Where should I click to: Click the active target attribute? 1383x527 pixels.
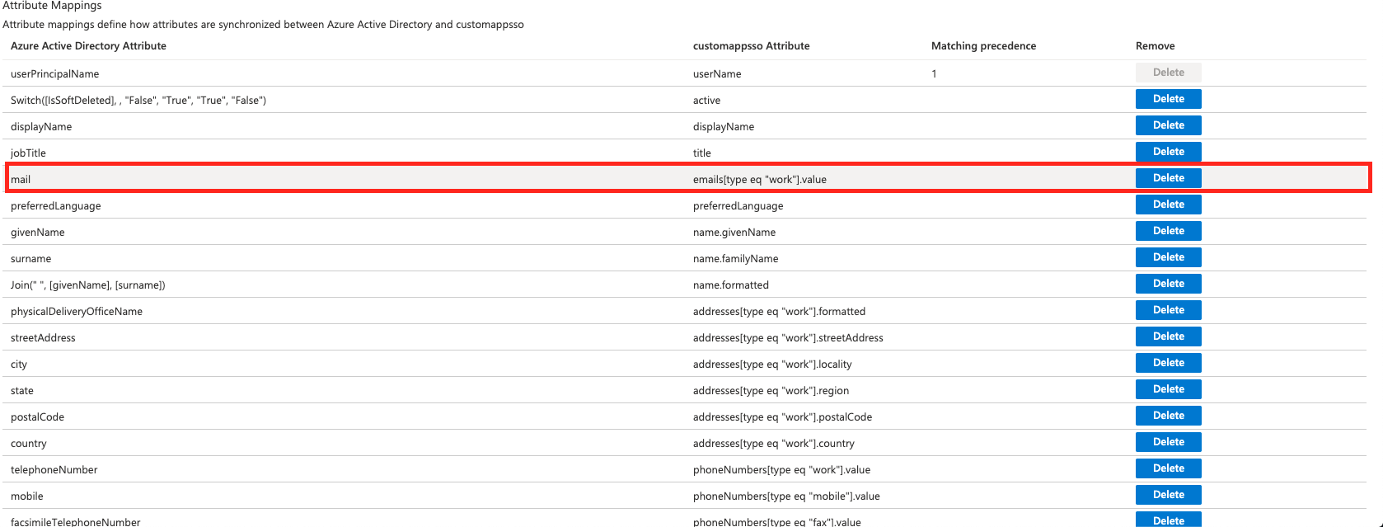706,101
